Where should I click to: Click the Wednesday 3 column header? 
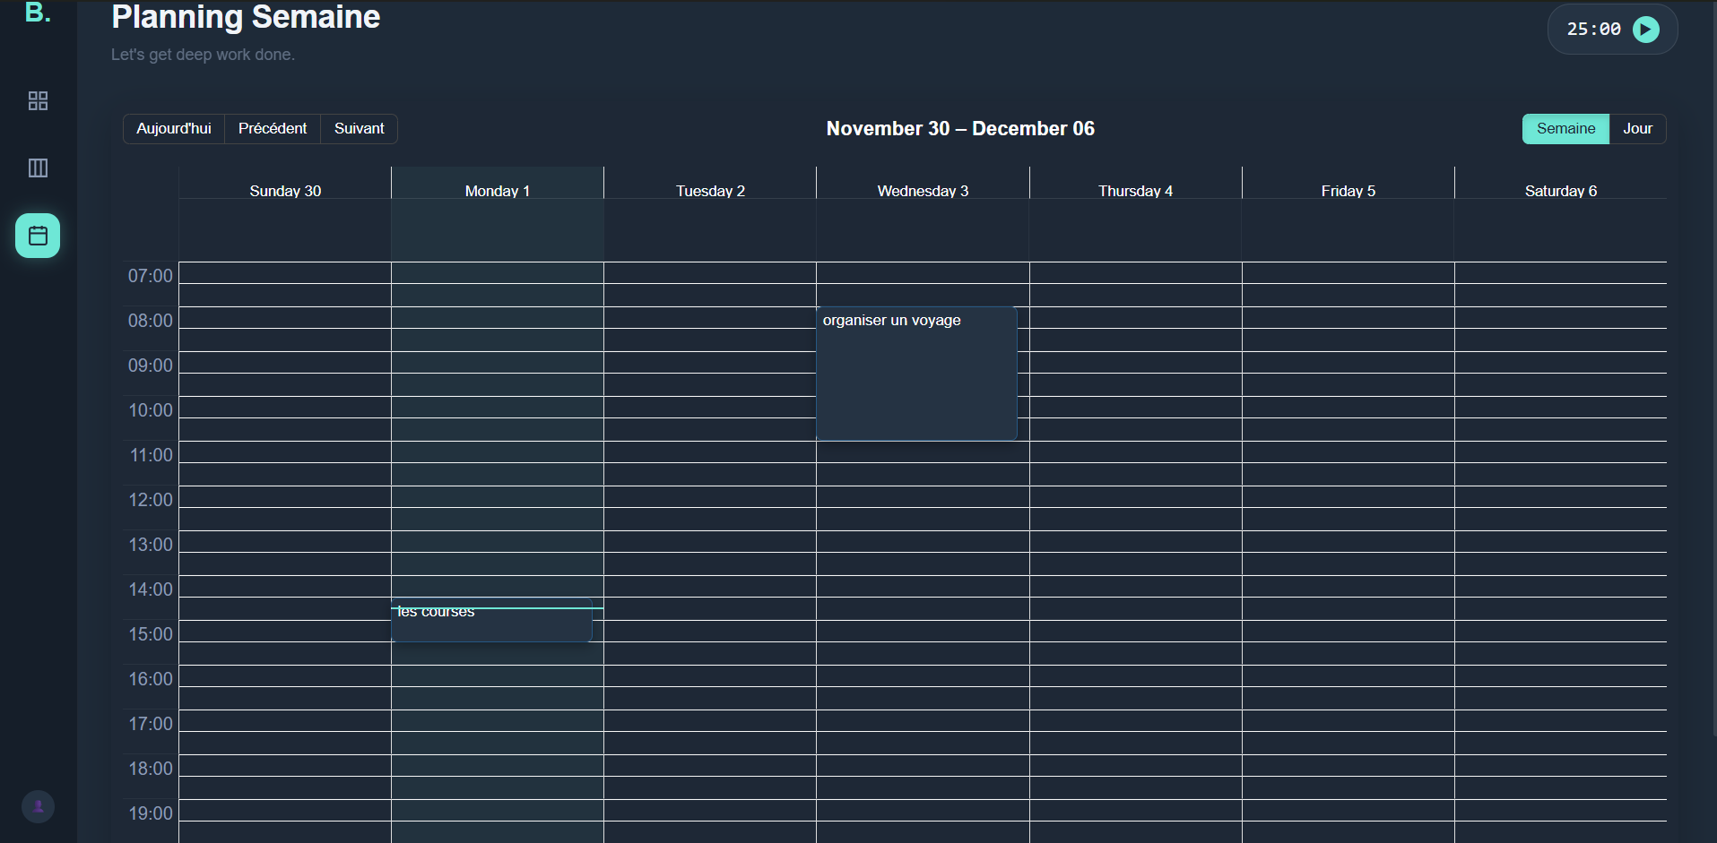pyautogui.click(x=923, y=191)
